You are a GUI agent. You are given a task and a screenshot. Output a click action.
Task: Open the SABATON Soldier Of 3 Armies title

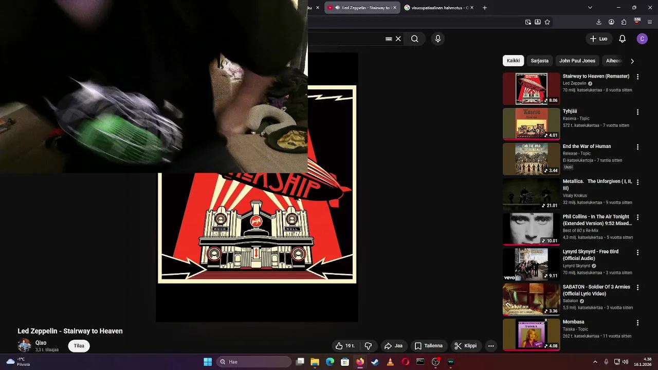click(x=596, y=290)
